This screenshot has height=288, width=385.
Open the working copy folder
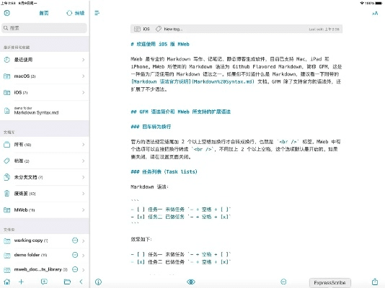point(45,240)
